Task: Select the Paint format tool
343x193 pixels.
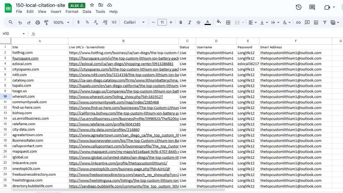Action: (46, 23)
